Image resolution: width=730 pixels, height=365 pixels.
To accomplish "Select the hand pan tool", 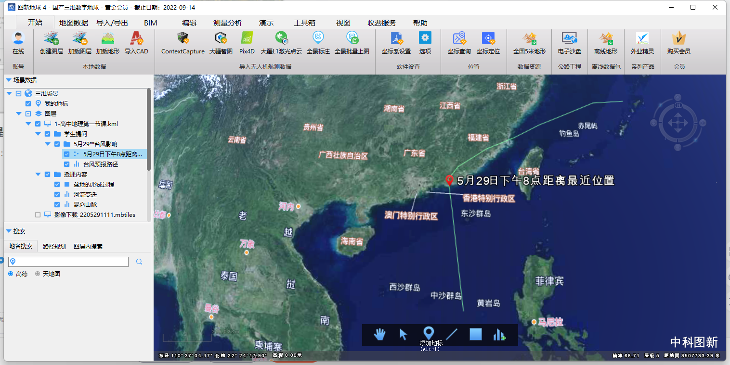I will [x=380, y=334].
